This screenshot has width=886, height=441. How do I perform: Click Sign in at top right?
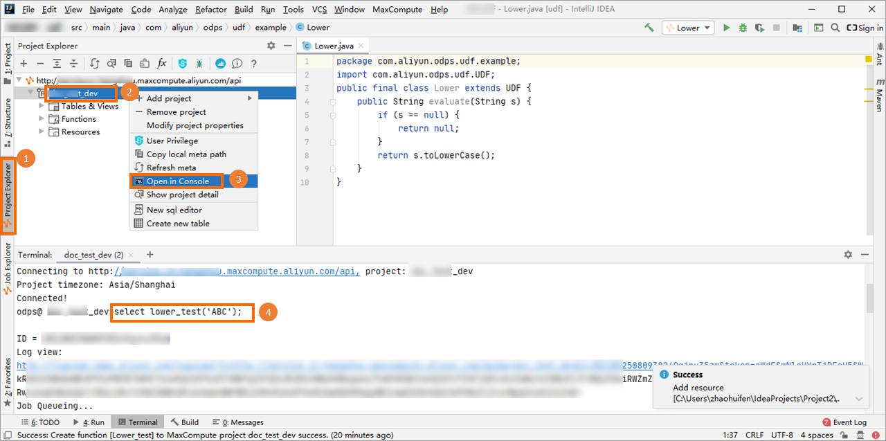pos(865,28)
